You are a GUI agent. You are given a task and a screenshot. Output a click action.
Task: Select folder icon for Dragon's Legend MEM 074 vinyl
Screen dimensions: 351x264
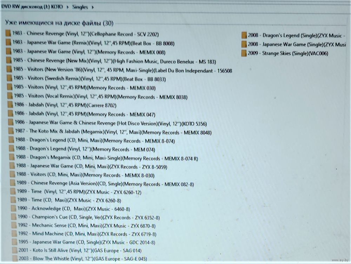(12, 148)
